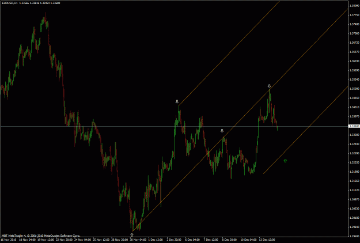The width and height of the screenshot is (360, 243).
Task: Click the 1.30870 price scale label
Action: (354, 199)
